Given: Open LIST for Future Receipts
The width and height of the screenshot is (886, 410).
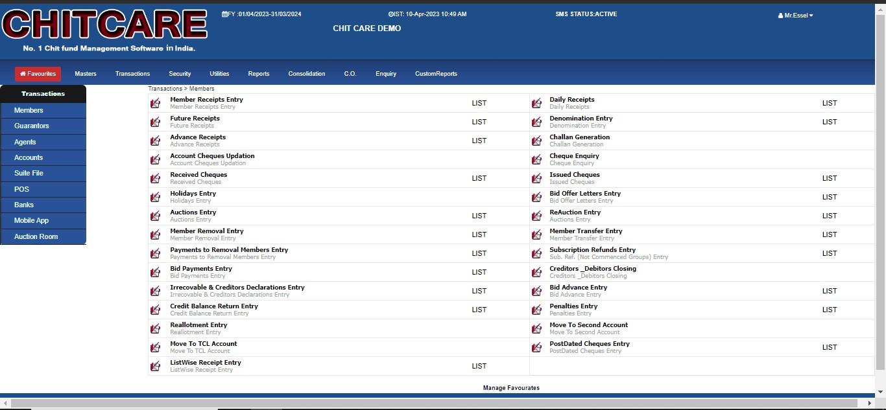Looking at the screenshot, I should point(479,122).
